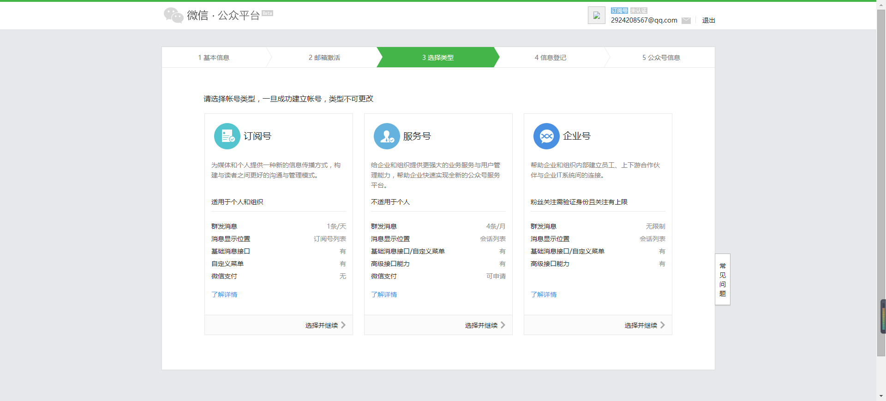Go to step 2 邮箱激活

324,58
